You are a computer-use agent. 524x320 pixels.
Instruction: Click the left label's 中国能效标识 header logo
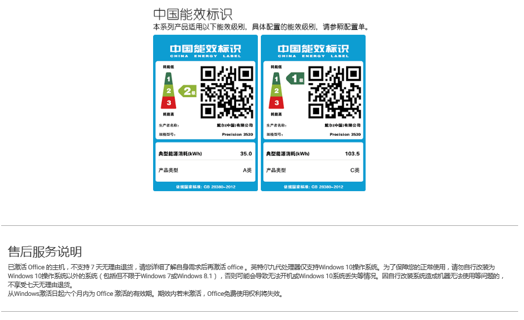[205, 49]
